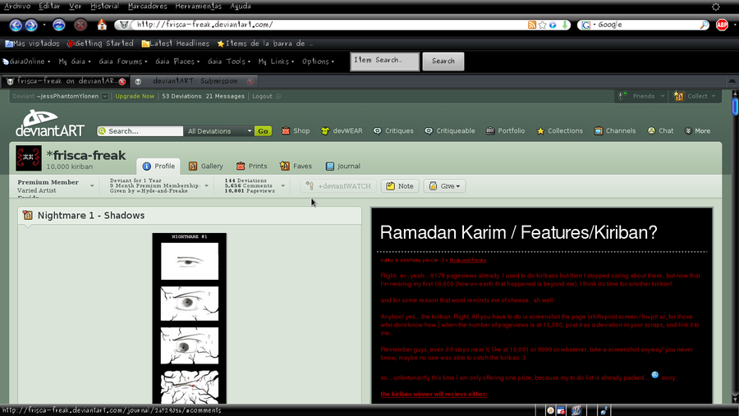Open the deviantART Chat

pyautogui.click(x=660, y=130)
